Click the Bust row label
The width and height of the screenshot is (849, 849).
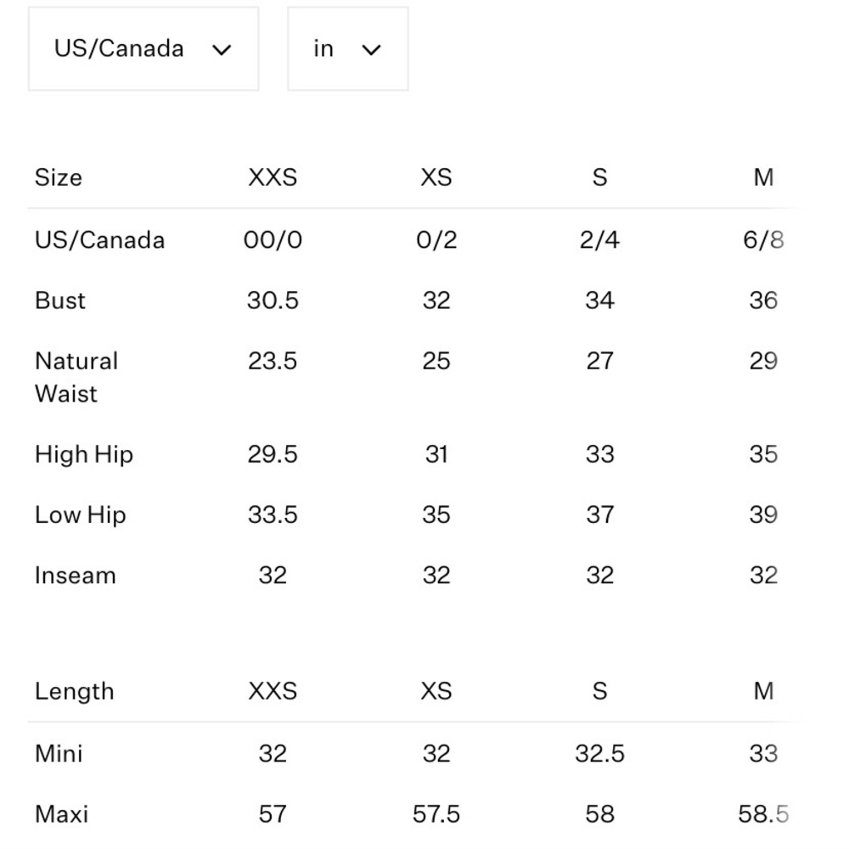pyautogui.click(x=60, y=301)
